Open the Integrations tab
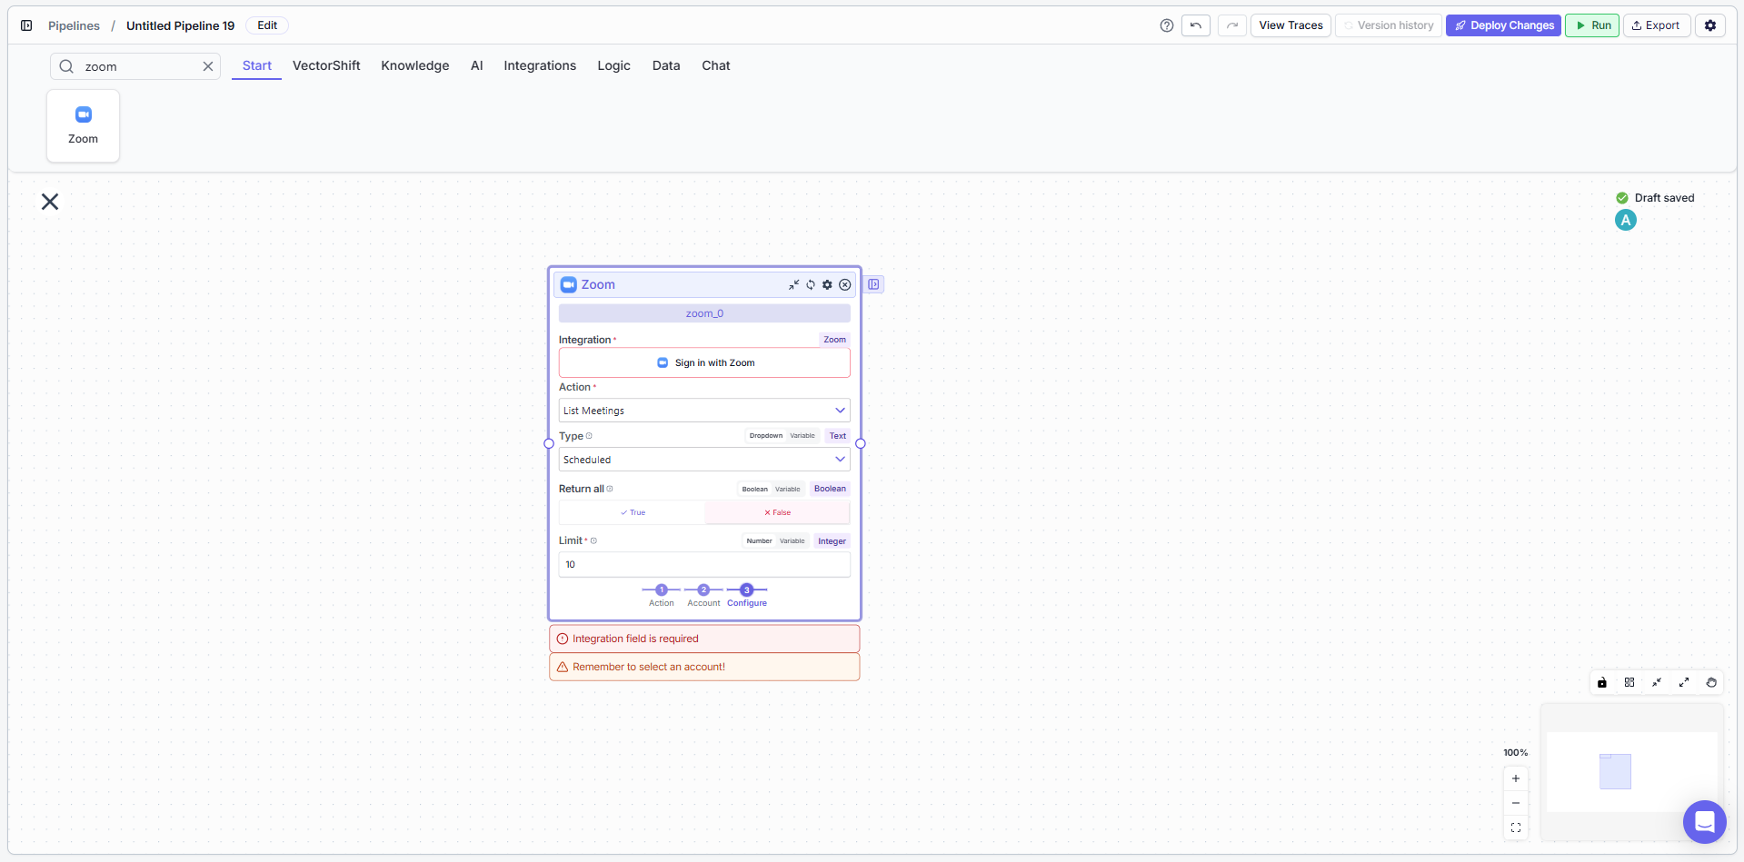Viewport: 1744px width, 862px height. (x=540, y=65)
